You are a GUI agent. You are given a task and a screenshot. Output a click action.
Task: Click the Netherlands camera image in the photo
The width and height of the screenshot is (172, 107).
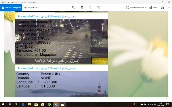[62, 42]
